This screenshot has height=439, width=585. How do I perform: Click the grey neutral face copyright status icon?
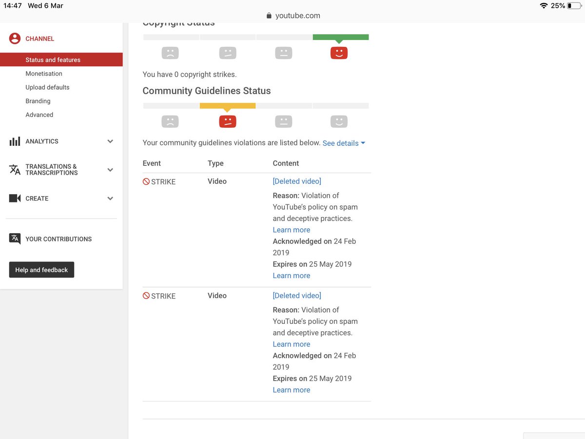[x=283, y=53]
